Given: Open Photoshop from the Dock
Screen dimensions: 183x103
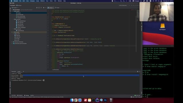Looking at the screenshot, I should (x=105, y=100).
